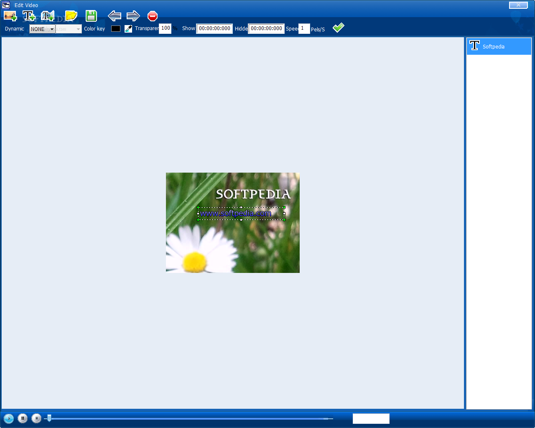Open the Dynamic NONE dropdown
Screen dimensions: 535x428
tap(42, 29)
